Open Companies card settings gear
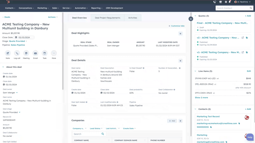 click(181, 121)
